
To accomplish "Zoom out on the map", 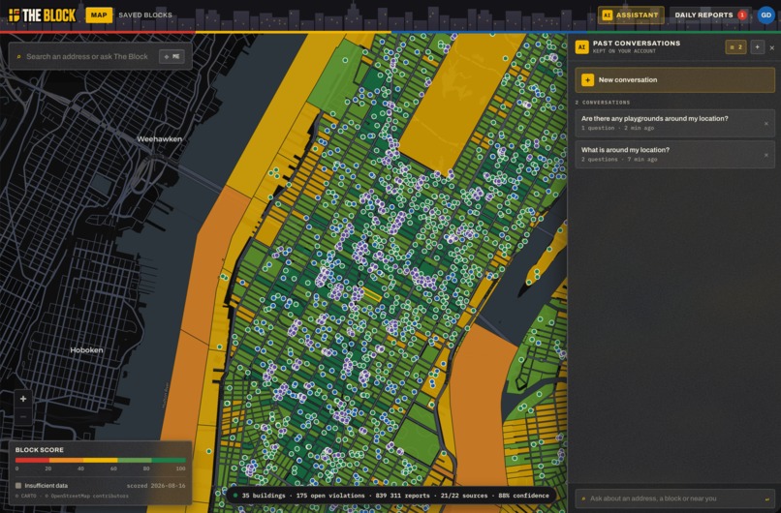I will 23,416.
